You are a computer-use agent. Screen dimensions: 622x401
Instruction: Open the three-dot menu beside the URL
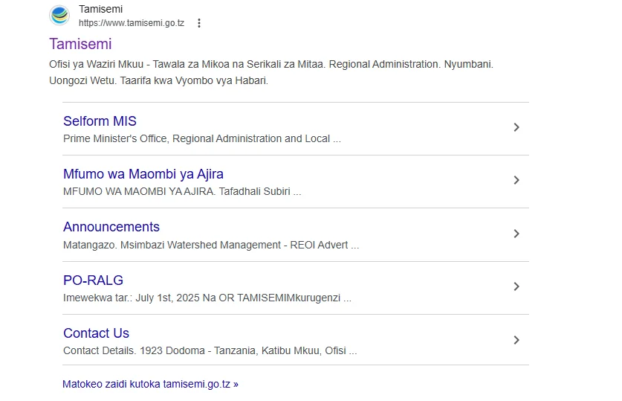tap(198, 23)
